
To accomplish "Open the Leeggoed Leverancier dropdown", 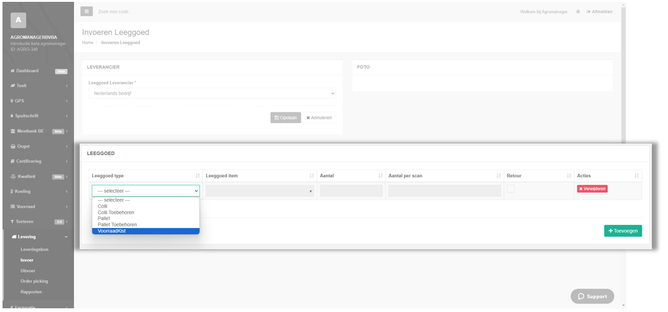I will (x=212, y=93).
